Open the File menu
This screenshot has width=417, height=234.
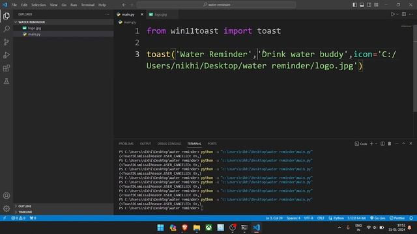(14, 5)
